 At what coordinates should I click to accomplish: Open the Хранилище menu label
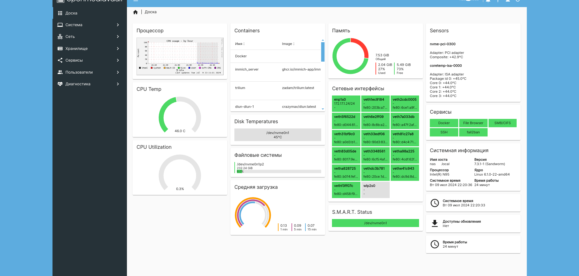(77, 49)
